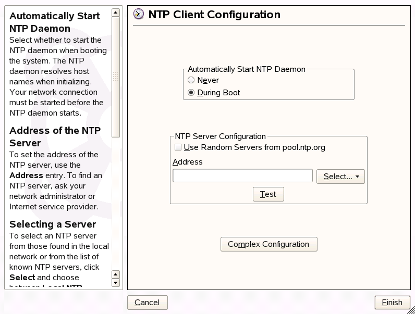The width and height of the screenshot is (415, 314).
Task: Click the Address label above the text field
Action: (187, 162)
